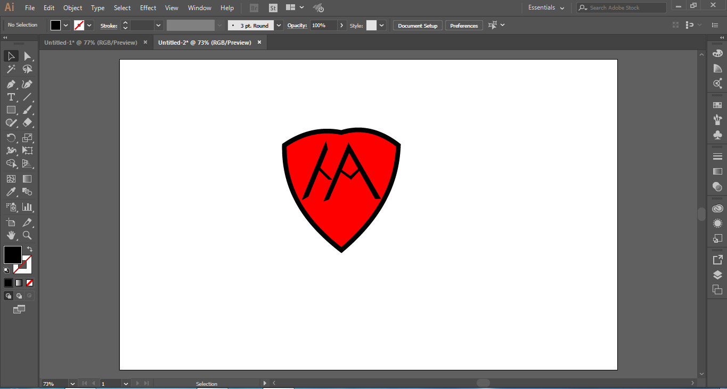The height and width of the screenshot is (389, 727).
Task: Expand the 3 pt. Round brush dropdown
Action: [x=279, y=26]
